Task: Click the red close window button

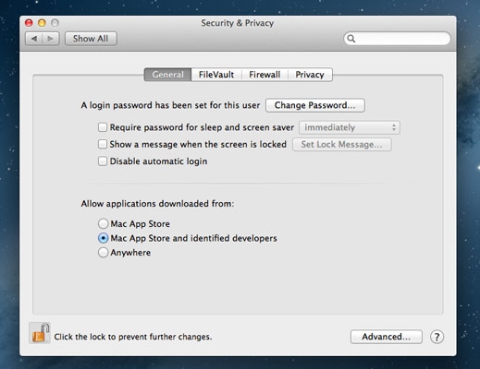Action: click(29, 23)
